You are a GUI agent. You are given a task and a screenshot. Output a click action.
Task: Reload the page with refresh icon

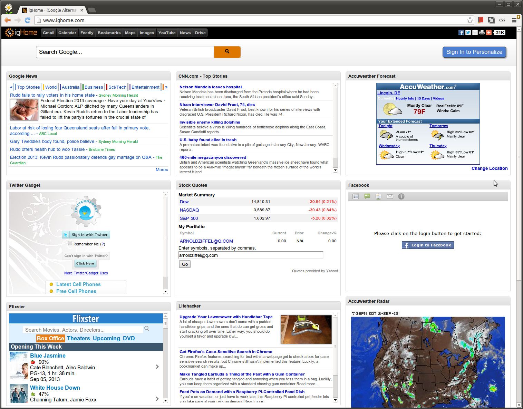[x=28, y=20]
